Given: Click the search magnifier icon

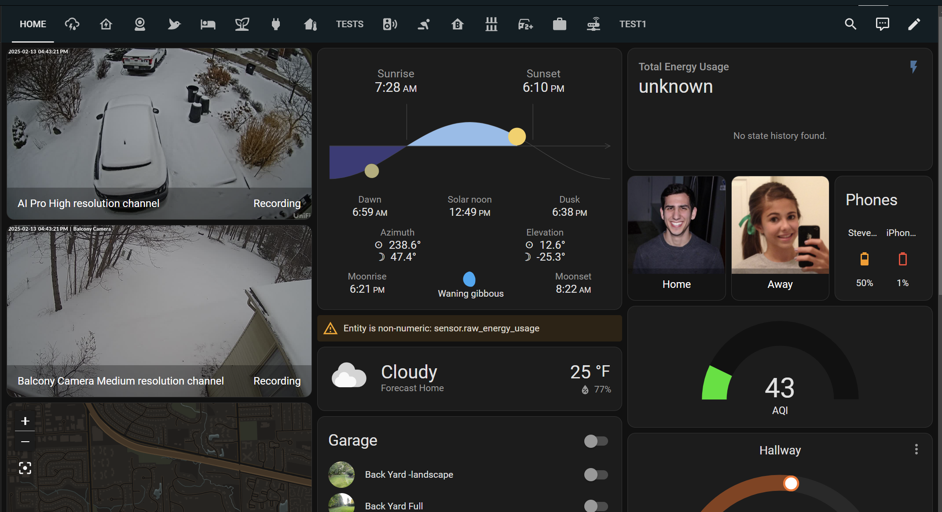Looking at the screenshot, I should pos(850,24).
